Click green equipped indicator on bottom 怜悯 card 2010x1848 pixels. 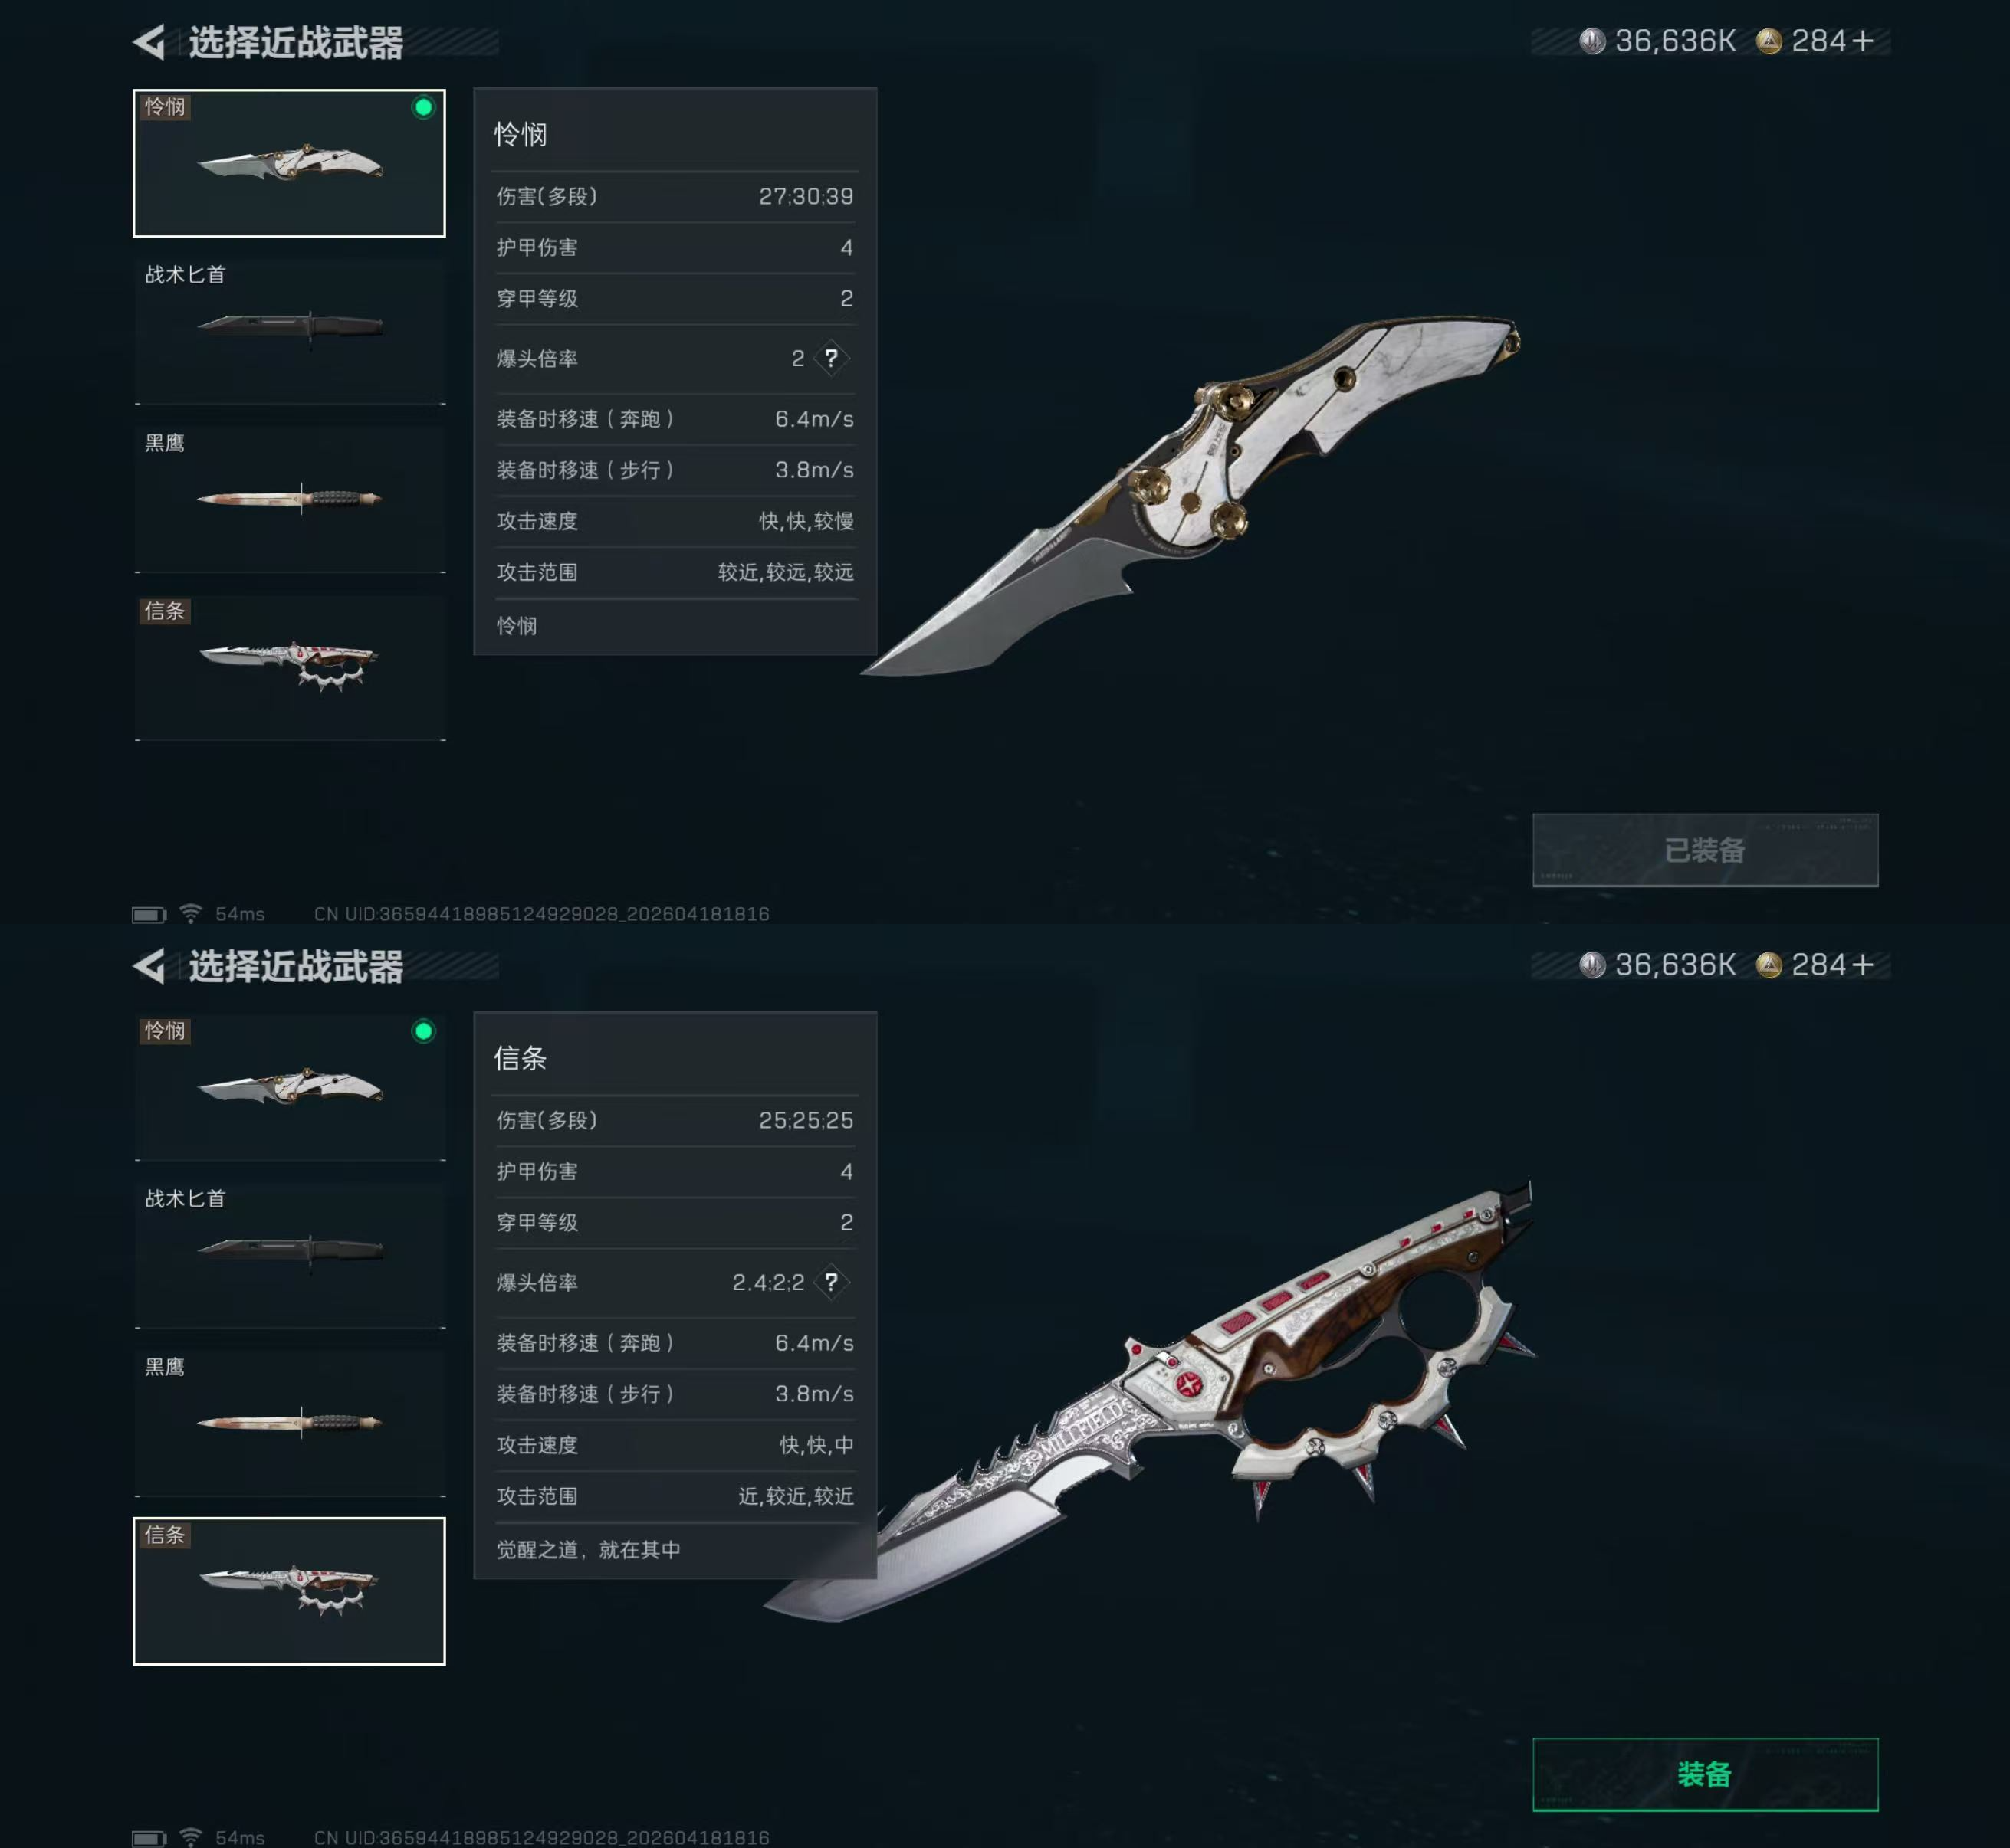coord(423,1031)
